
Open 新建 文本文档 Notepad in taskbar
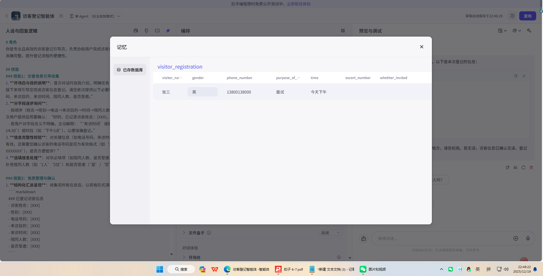pos(332,269)
